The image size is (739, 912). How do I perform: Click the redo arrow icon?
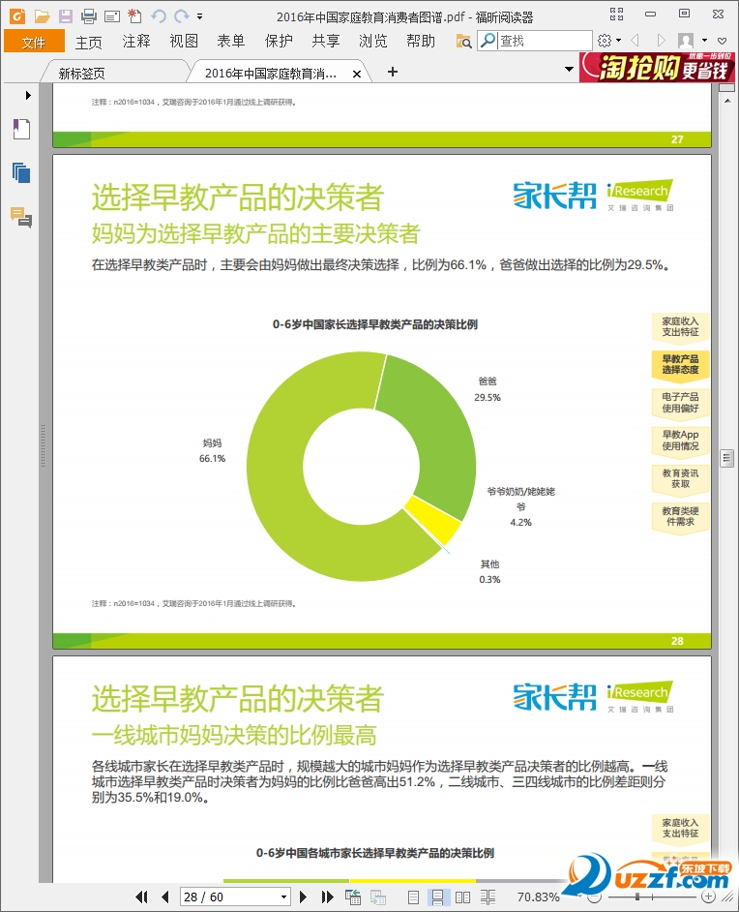coord(182,16)
